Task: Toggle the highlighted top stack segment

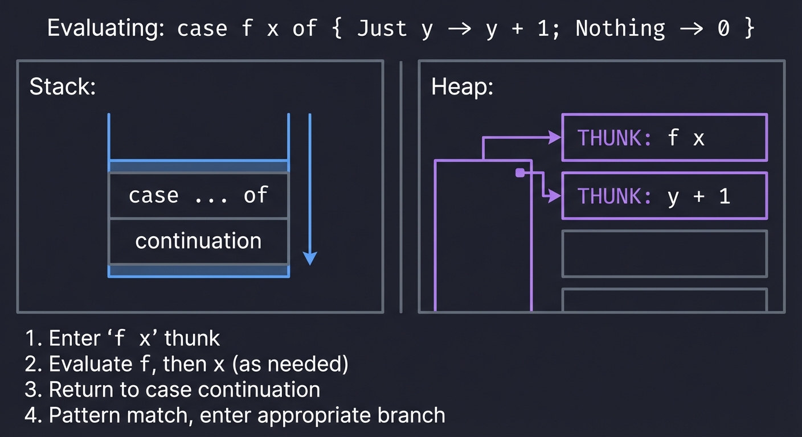Action: pos(198,165)
